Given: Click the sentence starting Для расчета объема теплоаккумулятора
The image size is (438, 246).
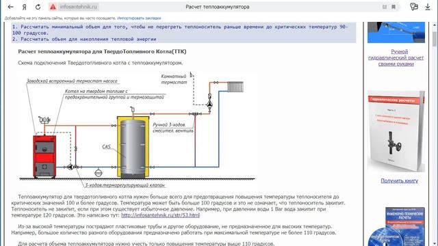Looking at the screenshot, I should 146,243.
